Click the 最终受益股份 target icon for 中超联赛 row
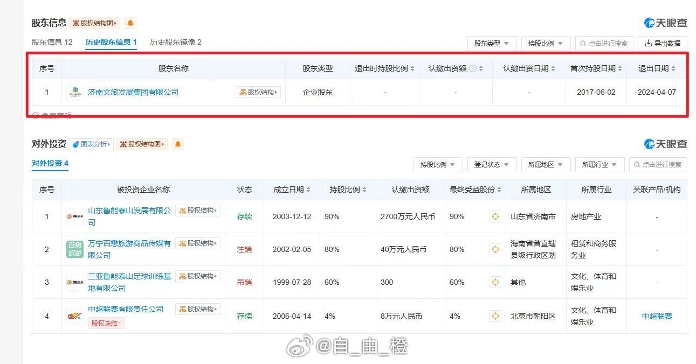This screenshot has height=364, width=696. (x=495, y=316)
